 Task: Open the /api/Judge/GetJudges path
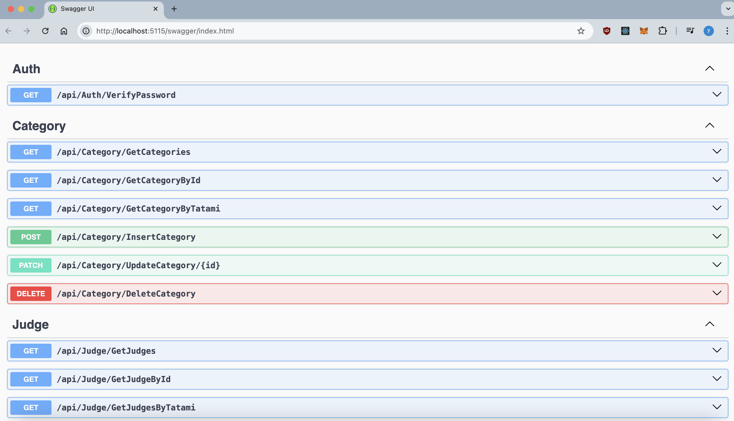106,351
